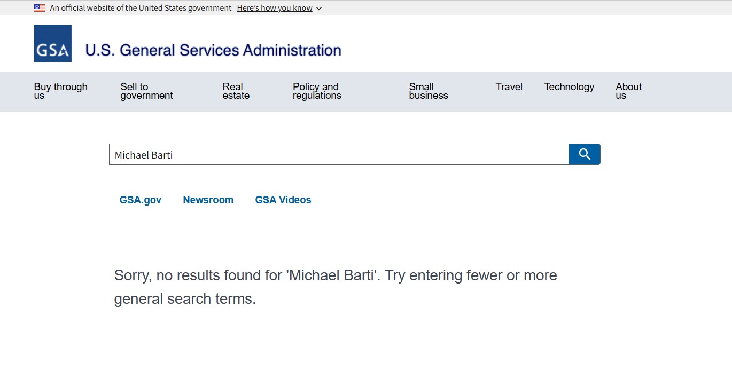Expand the banner chevron arrow

pyautogui.click(x=319, y=9)
